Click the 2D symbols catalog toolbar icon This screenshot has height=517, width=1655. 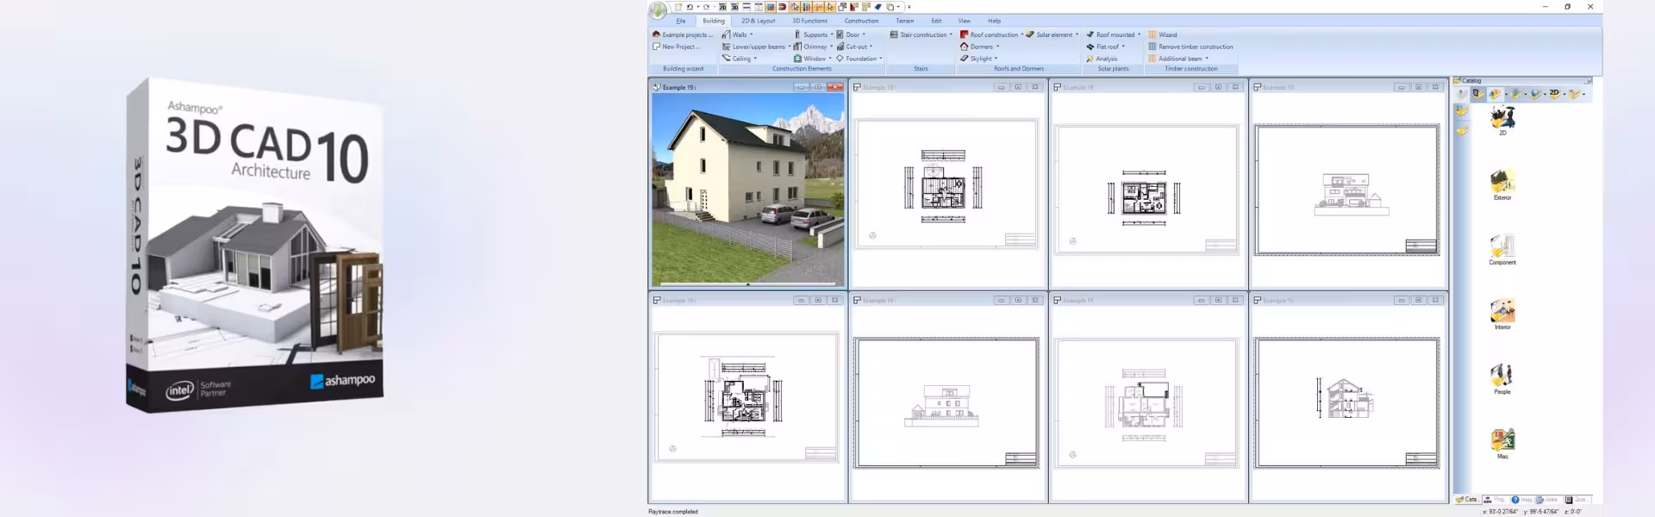pyautogui.click(x=1554, y=94)
